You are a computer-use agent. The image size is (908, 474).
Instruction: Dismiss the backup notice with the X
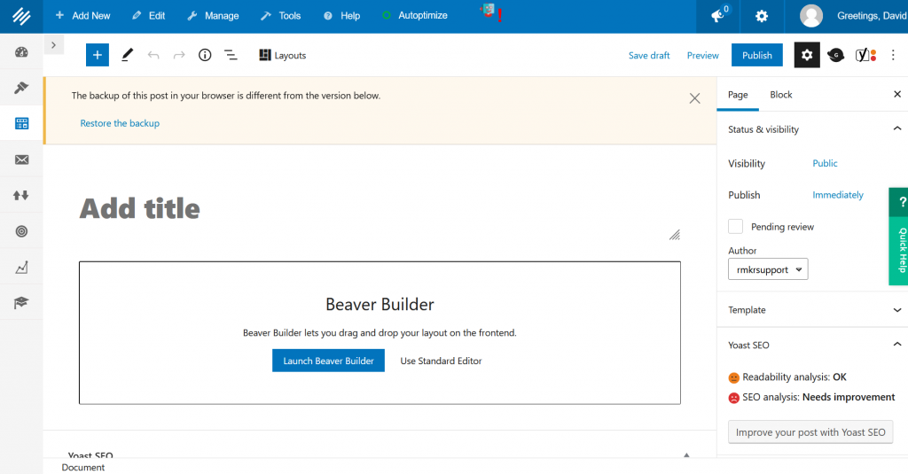pyautogui.click(x=694, y=98)
